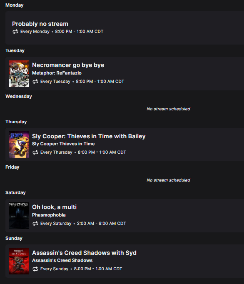Open Assassin's Creed Shadows with Syd stream
Image resolution: width=244 pixels, height=284 pixels.
[84, 253]
